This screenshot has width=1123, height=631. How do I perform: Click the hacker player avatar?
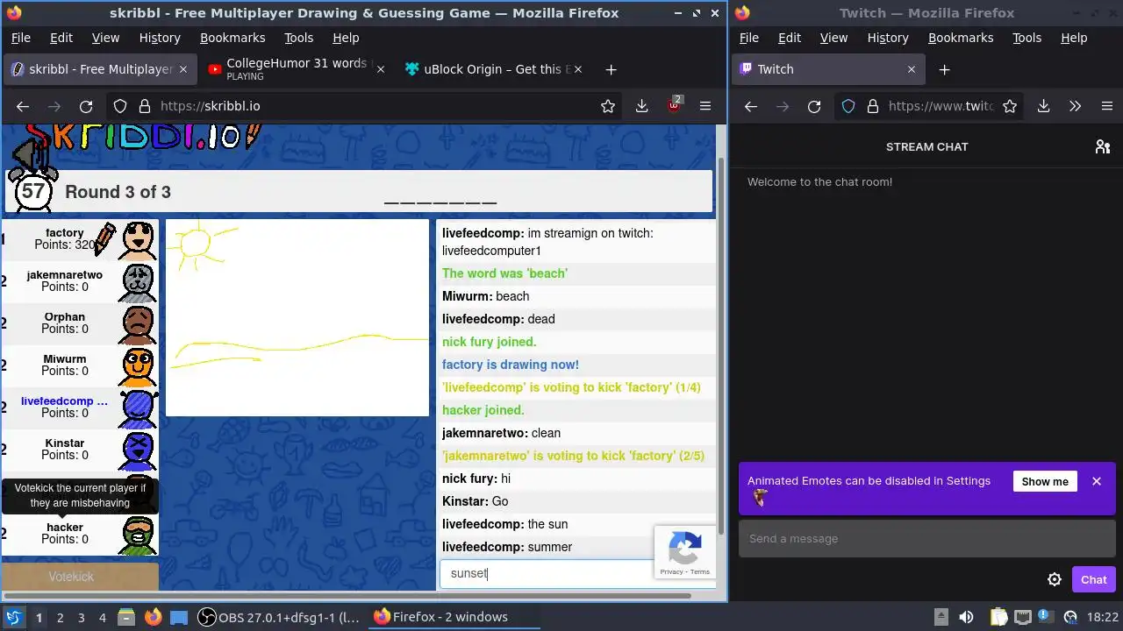pyautogui.click(x=139, y=534)
